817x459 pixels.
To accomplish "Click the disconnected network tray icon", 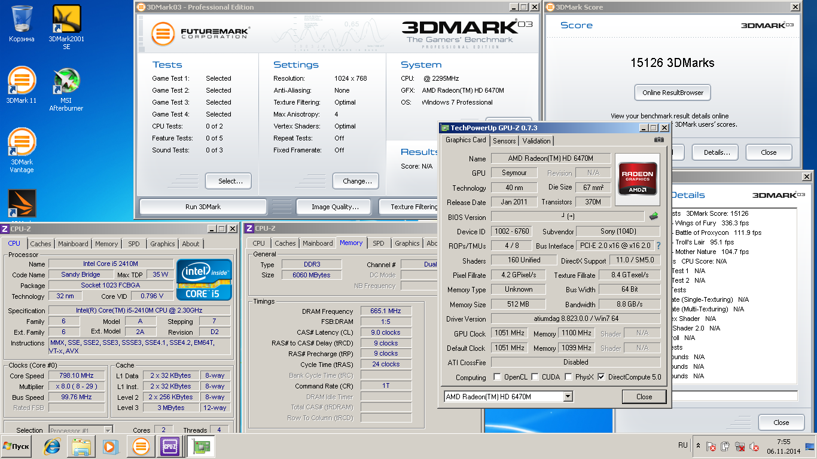I will (740, 446).
